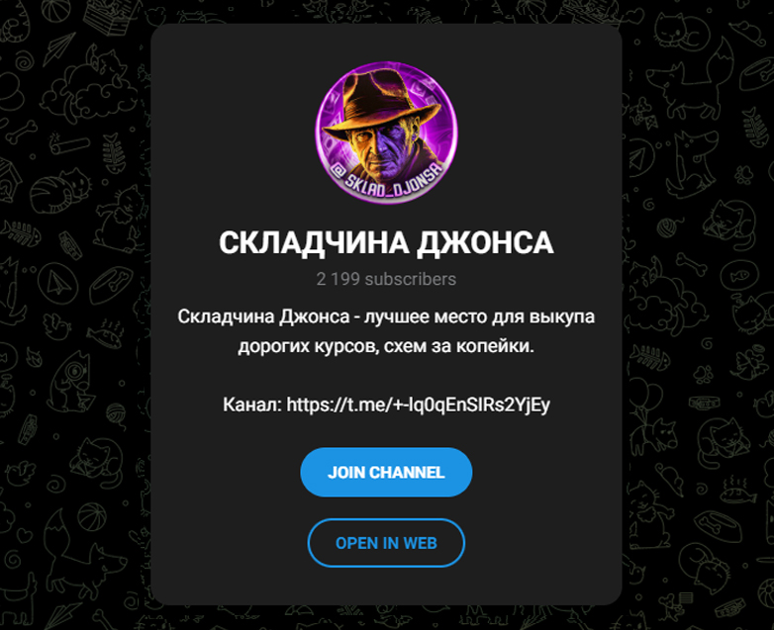This screenshot has width=774, height=630.
Task: Follow the https://t.me/+-lq0qEnSIRs2YjEy link
Action: 418,405
